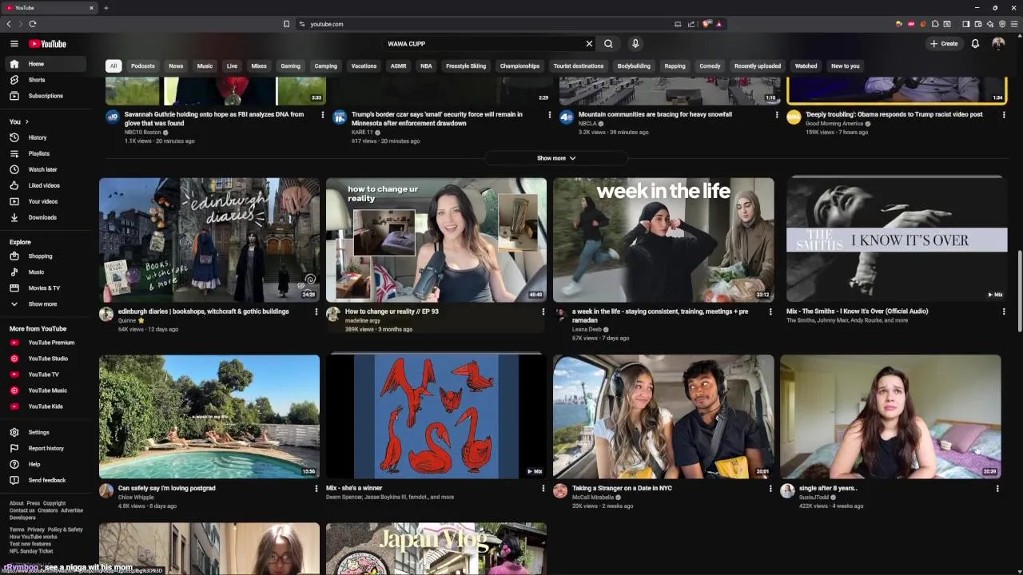The height and width of the screenshot is (575, 1023).
Task: Open a new browser tab with plus
Action: click(105, 8)
